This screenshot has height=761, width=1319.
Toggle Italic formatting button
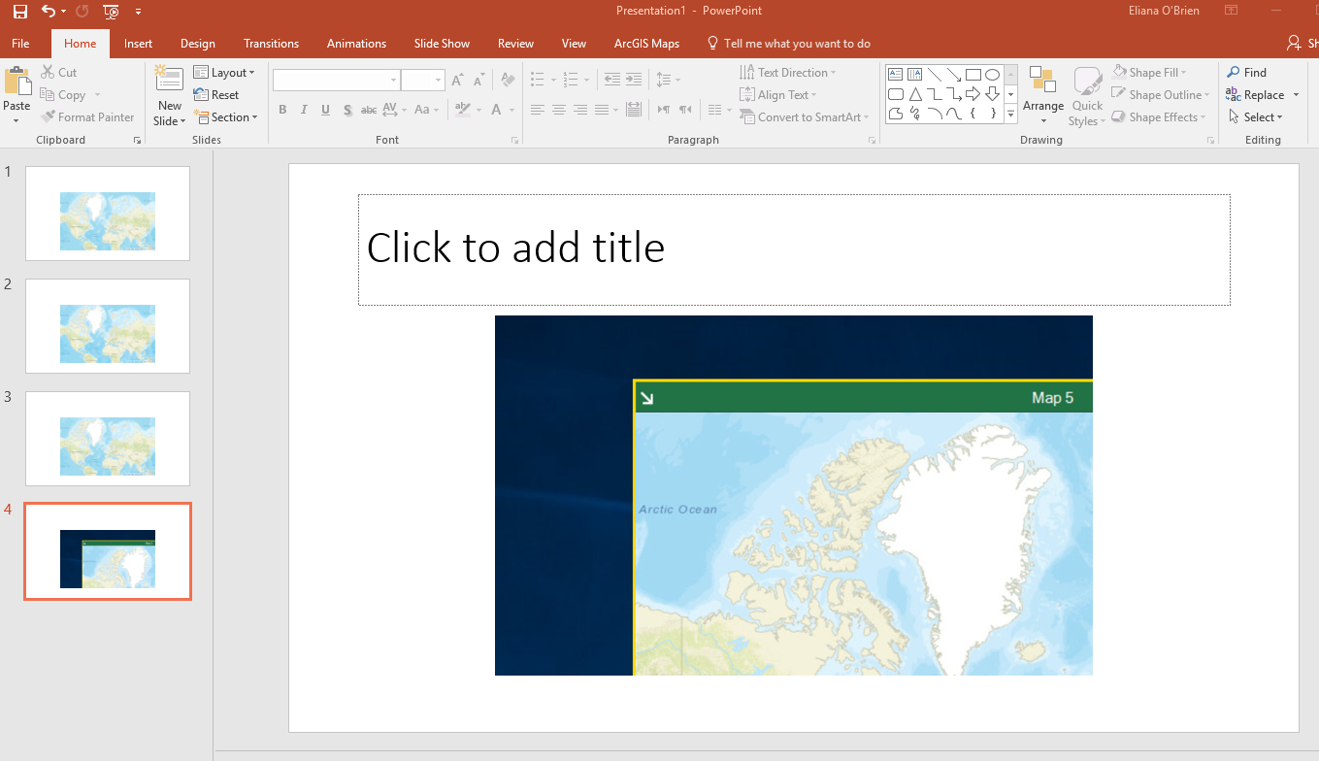pos(304,110)
